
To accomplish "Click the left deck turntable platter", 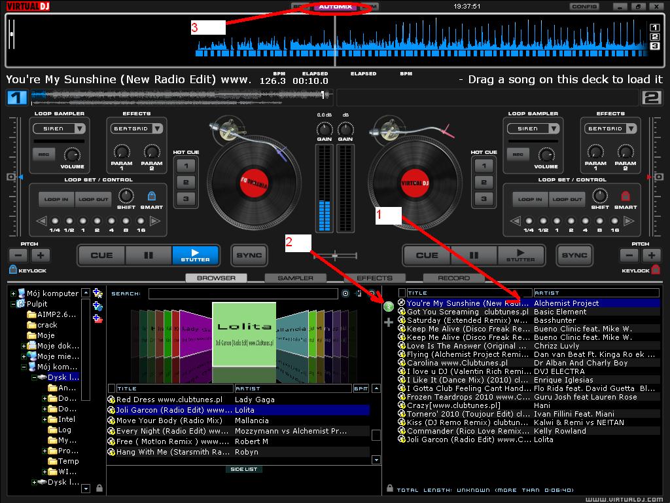I will [x=254, y=183].
